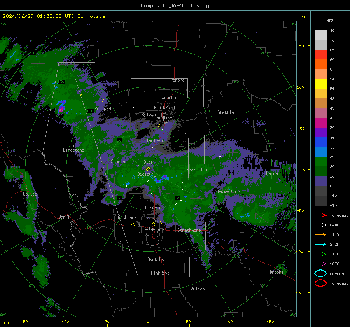Click the yellow radar site marker below Olds

click(x=148, y=170)
